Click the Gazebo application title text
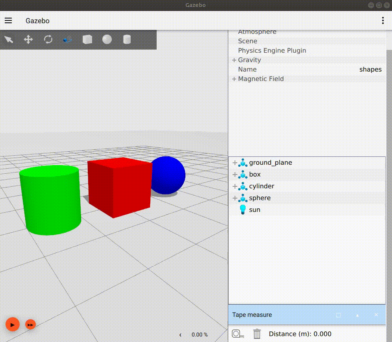Screen dimensions: 392x342 click(37, 21)
